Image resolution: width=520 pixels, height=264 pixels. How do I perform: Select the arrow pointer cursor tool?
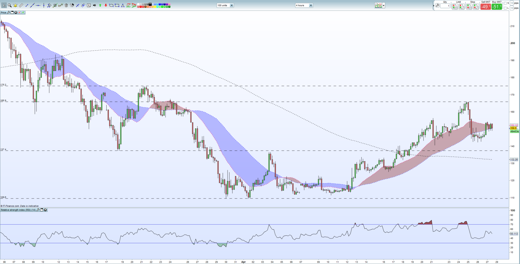[4, 5]
